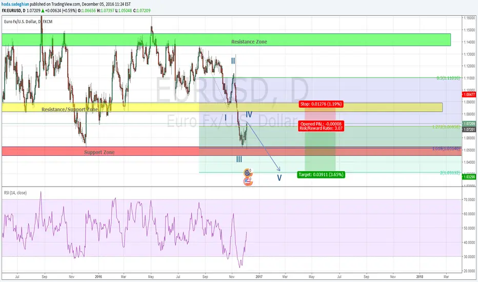
Task: Click the 1.272(1.06958) Fibonacci level label
Action: pyautogui.click(x=446, y=127)
